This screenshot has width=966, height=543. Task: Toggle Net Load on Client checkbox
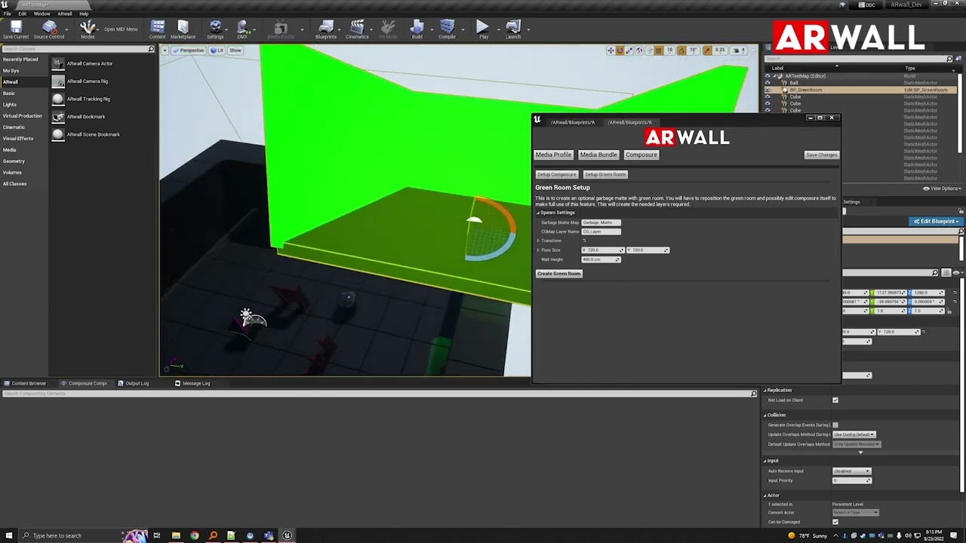coord(835,400)
